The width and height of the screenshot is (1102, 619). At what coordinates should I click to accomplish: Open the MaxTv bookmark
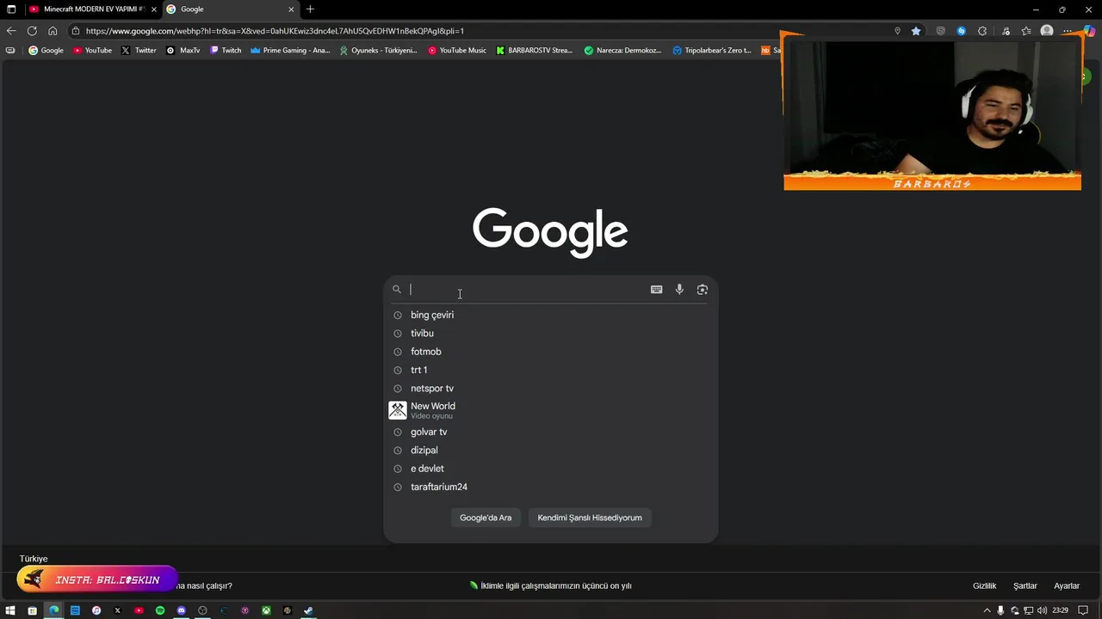[183, 51]
